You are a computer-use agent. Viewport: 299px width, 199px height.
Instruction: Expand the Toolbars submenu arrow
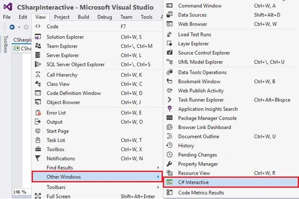pos(158,187)
